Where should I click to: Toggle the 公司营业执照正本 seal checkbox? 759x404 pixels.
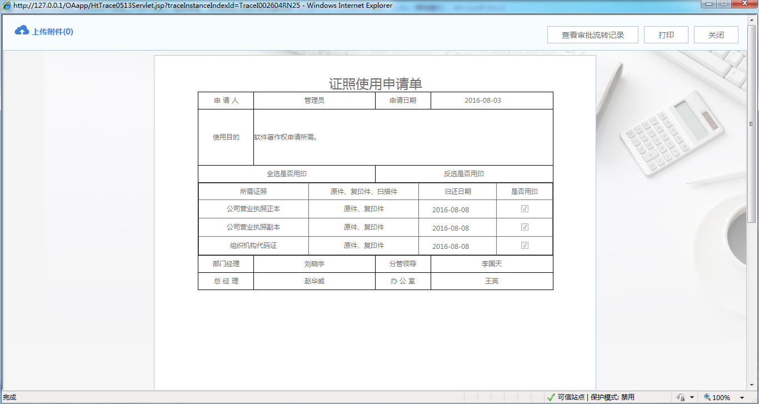pyautogui.click(x=524, y=209)
